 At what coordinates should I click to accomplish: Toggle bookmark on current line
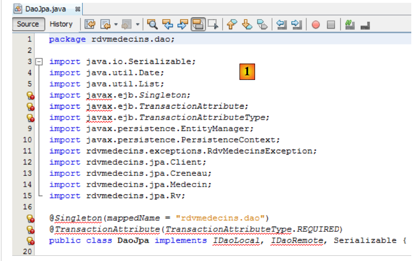click(x=263, y=24)
